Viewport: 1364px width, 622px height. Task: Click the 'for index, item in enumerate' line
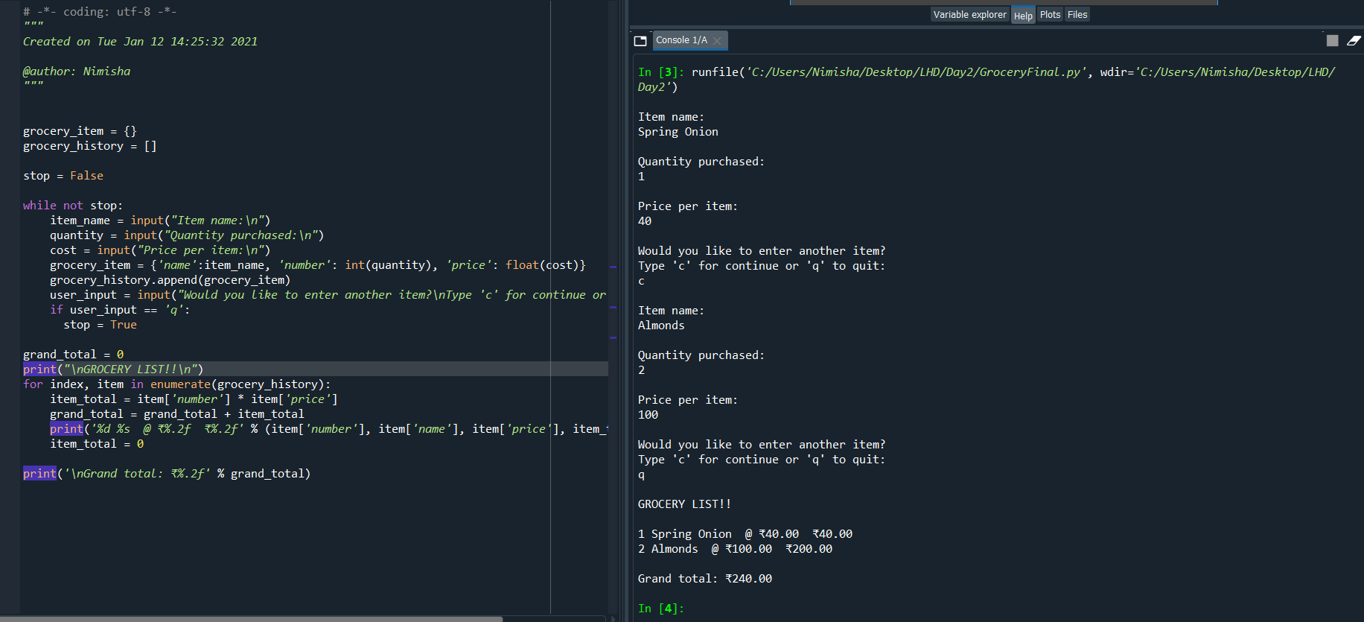(176, 384)
